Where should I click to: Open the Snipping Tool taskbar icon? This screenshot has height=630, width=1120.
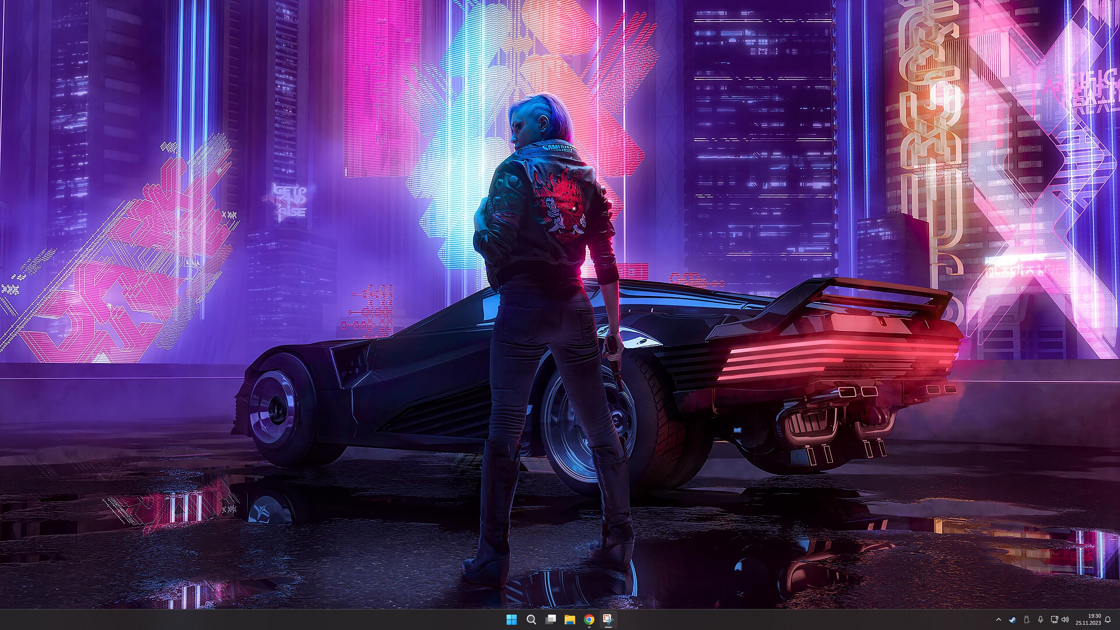coord(608,619)
